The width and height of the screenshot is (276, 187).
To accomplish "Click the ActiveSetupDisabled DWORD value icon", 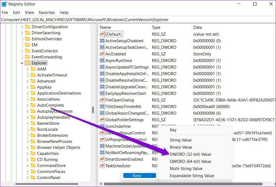I will [102, 41].
